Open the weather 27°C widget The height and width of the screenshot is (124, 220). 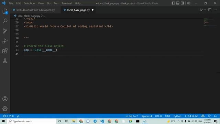171,121
